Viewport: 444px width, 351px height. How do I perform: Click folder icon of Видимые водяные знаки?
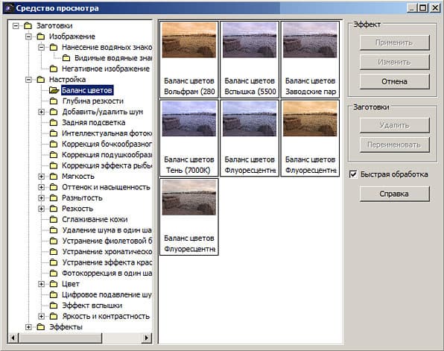click(x=66, y=58)
